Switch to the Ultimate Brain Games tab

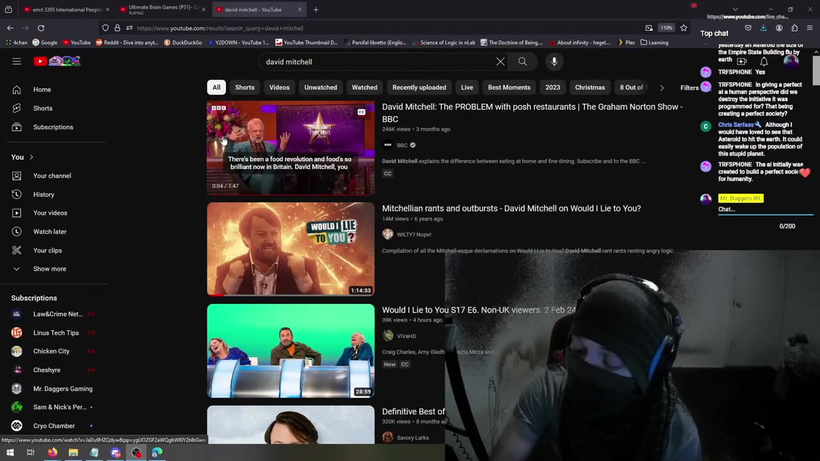162,10
